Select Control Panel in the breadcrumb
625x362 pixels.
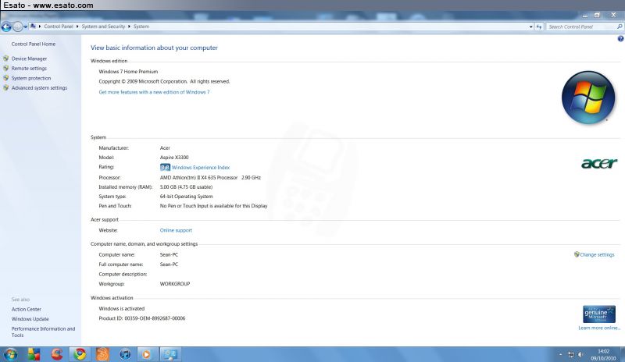[x=58, y=27]
